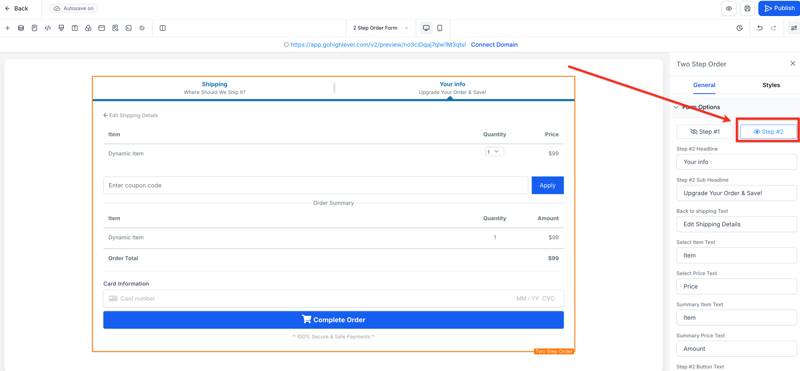This screenshot has width=800, height=371.
Task: Open the preview eye icon near Publish
Action: point(729,8)
